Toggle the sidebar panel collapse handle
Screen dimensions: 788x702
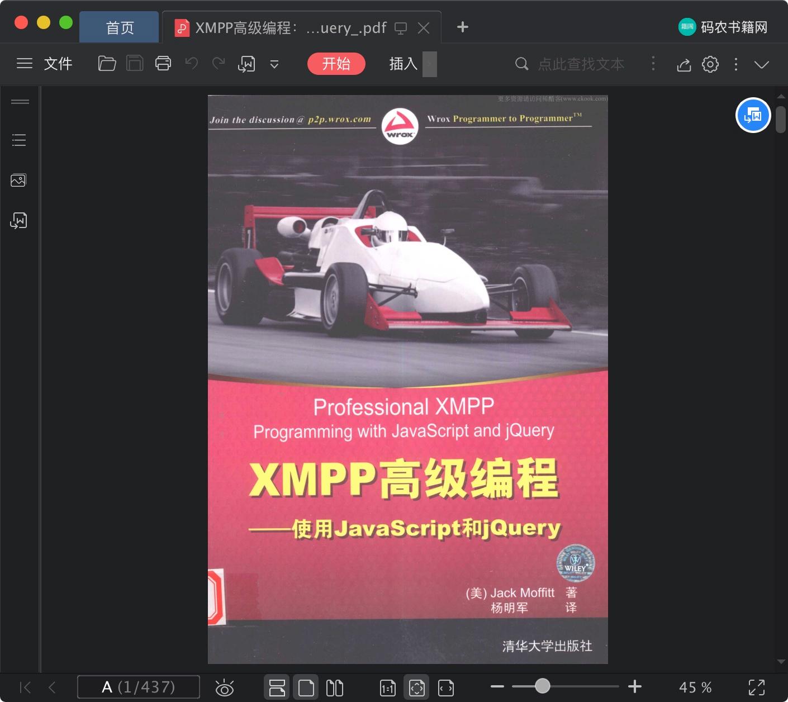click(x=20, y=102)
